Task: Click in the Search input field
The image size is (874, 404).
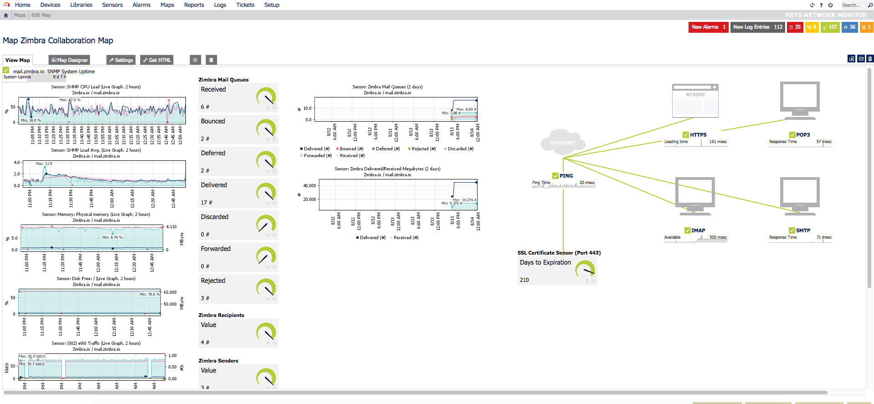Action: coord(853,5)
